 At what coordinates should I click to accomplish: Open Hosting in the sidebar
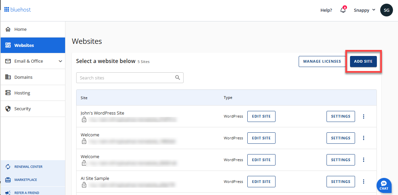pyautogui.click(x=33, y=93)
